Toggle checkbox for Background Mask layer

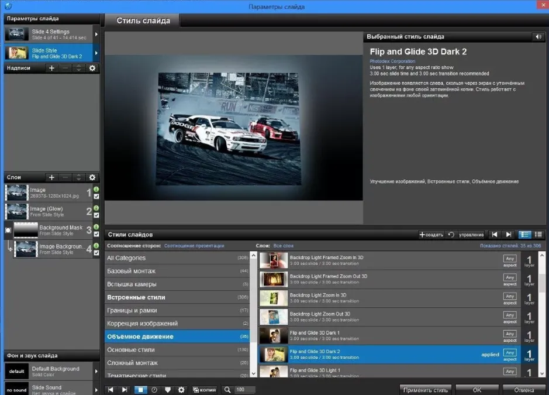(96, 234)
